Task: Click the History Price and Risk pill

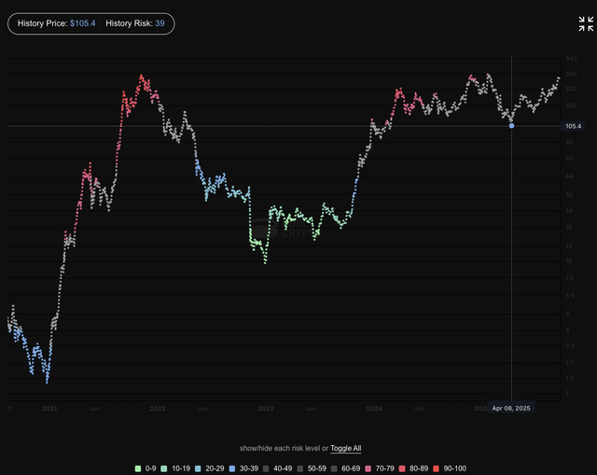Action: coord(90,24)
